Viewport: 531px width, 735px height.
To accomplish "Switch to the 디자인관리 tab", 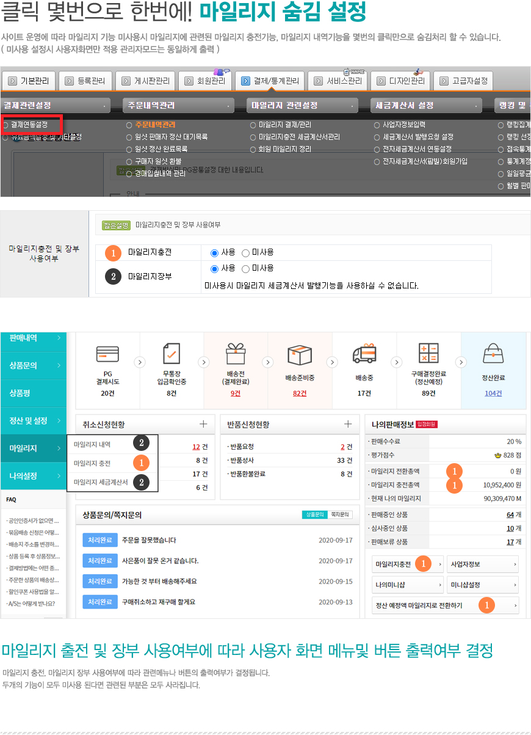I will coord(400,81).
